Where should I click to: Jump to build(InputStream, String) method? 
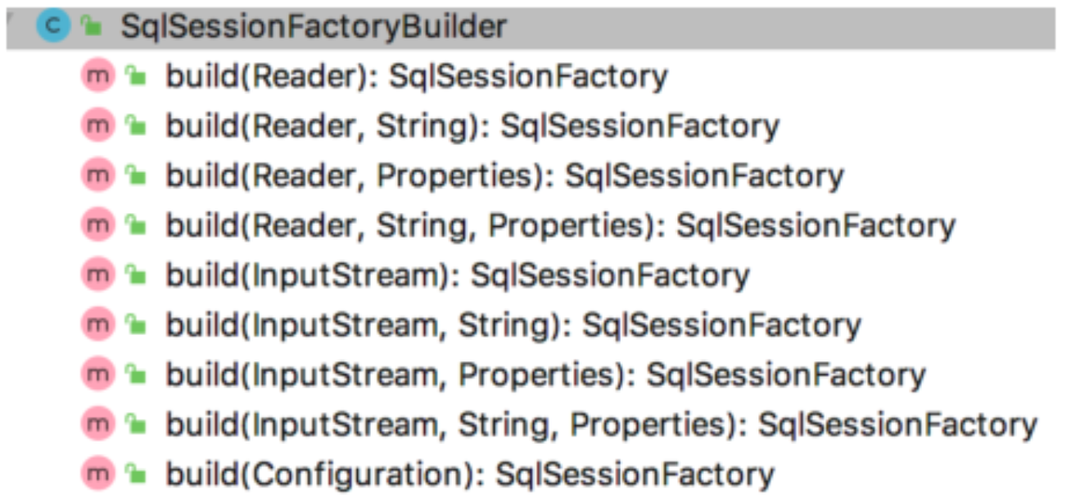[x=513, y=325]
